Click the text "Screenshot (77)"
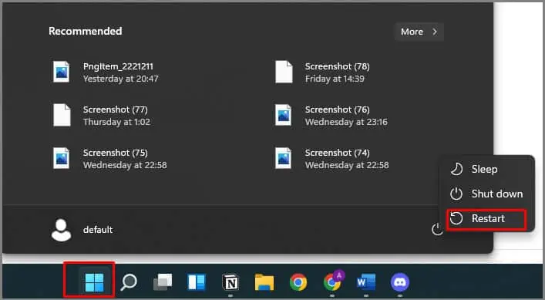Viewport: 545px width, 300px height. pos(116,110)
